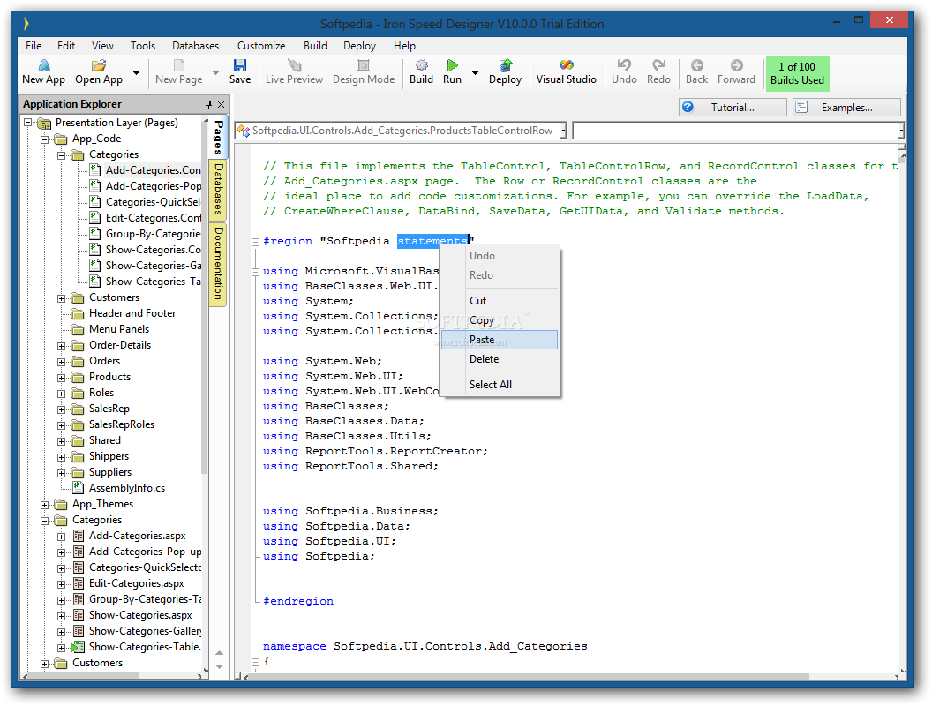Click the Design Mode toolbar icon
Image resolution: width=932 pixels, height=706 pixels.
point(364,65)
